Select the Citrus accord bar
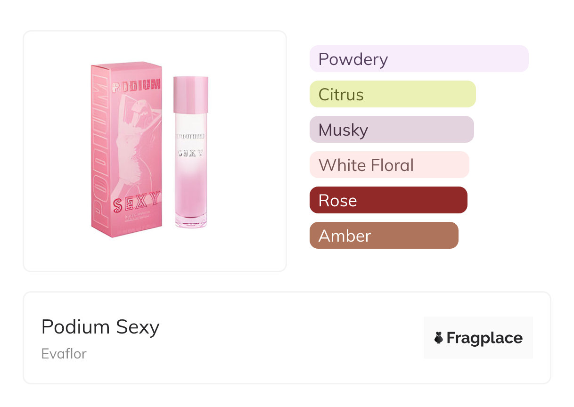 click(393, 94)
